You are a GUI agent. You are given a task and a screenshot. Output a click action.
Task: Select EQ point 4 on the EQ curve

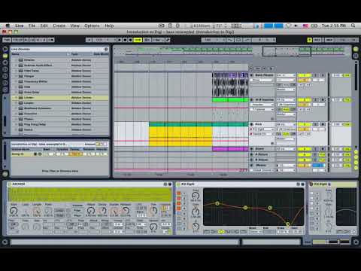288,224
